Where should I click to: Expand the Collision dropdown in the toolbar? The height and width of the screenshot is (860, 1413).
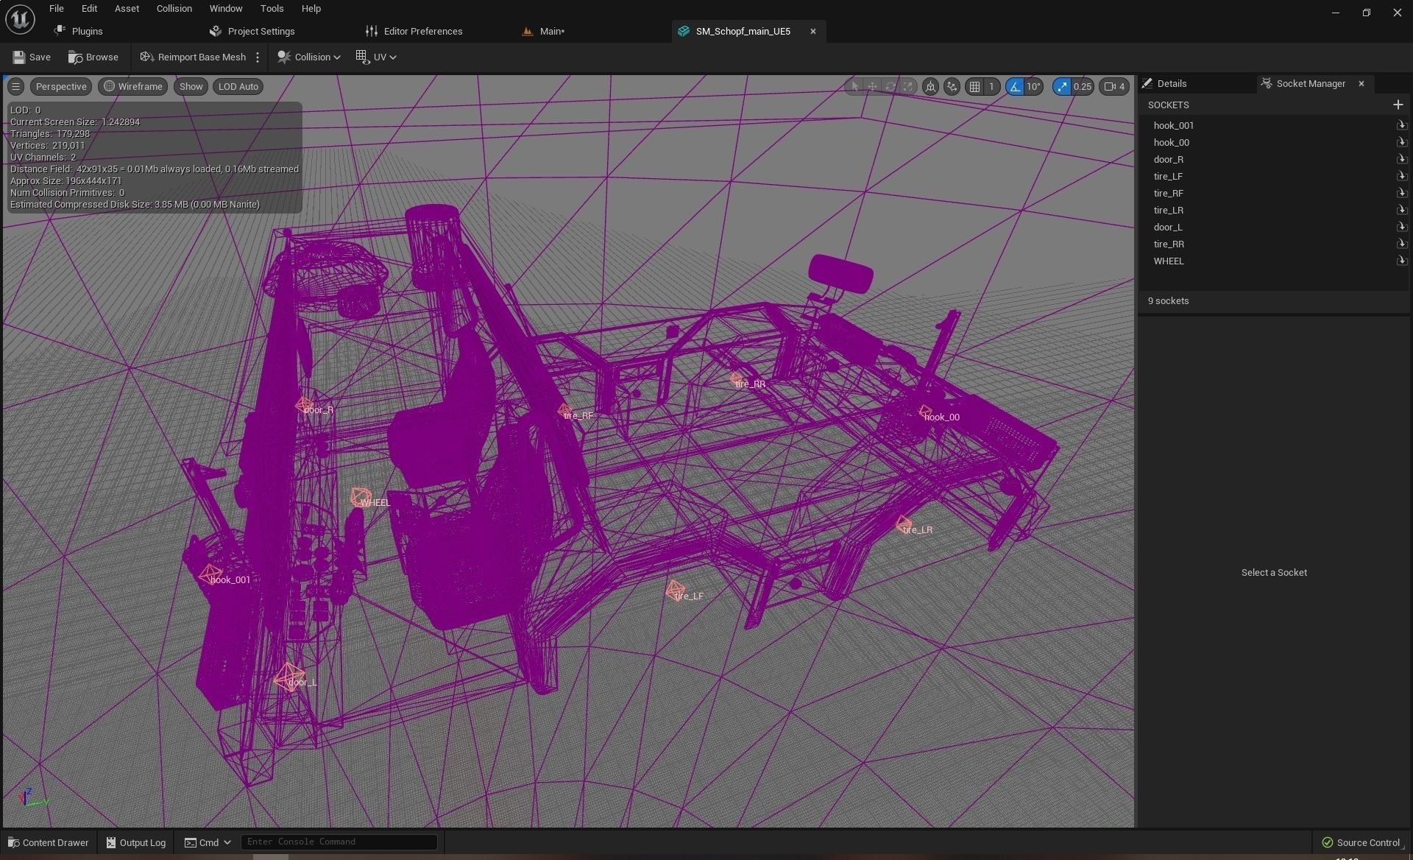309,57
